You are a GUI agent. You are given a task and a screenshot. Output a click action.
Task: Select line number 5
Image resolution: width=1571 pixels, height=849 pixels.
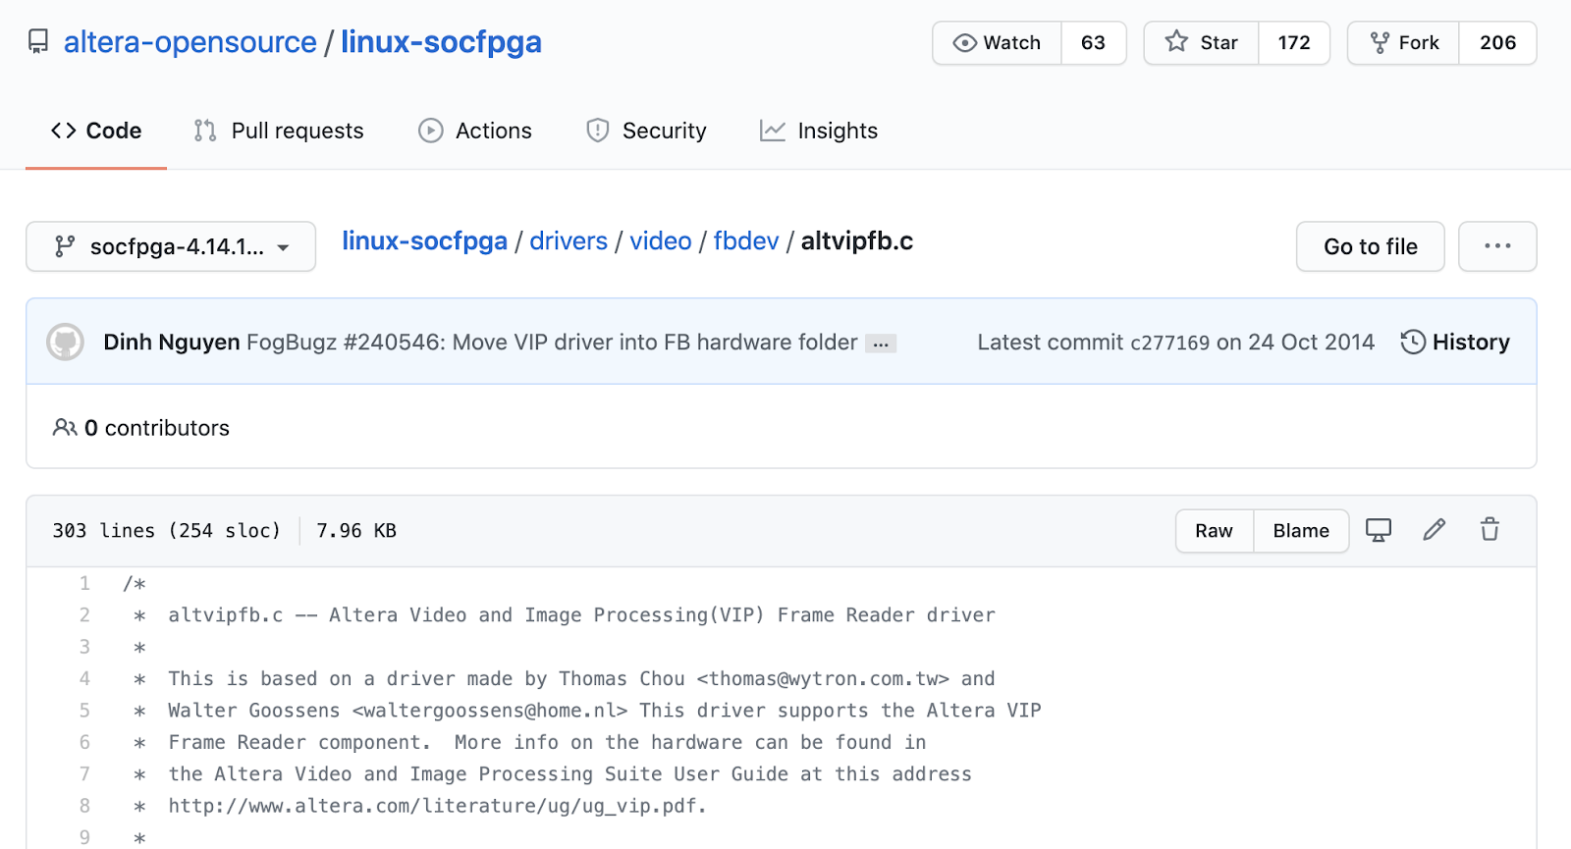tap(84, 711)
